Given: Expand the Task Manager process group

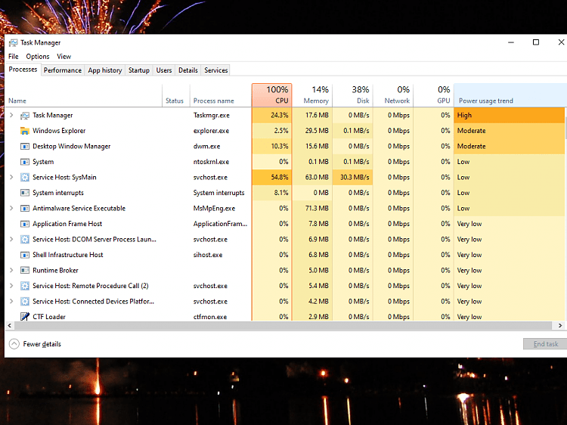Looking at the screenshot, I should tap(11, 115).
